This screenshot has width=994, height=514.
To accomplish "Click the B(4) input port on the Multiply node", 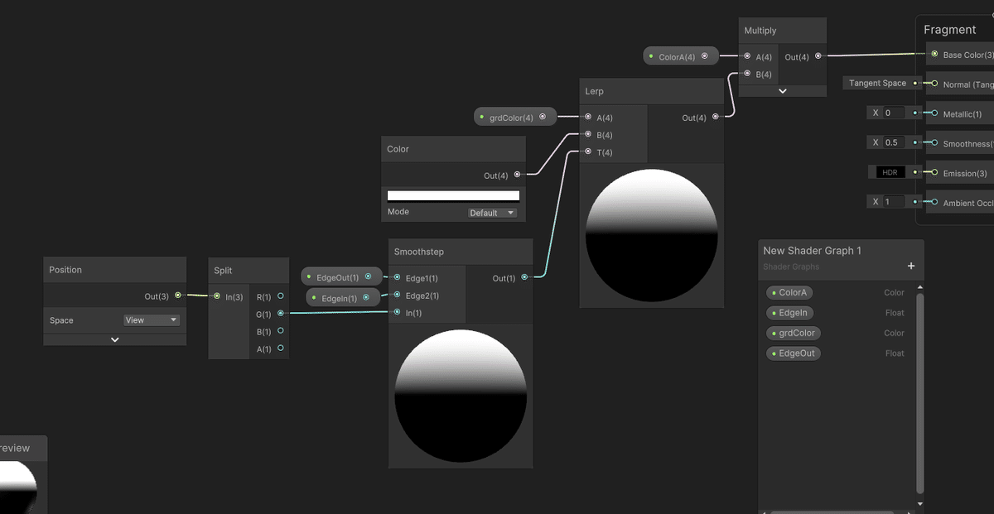I will tap(747, 74).
